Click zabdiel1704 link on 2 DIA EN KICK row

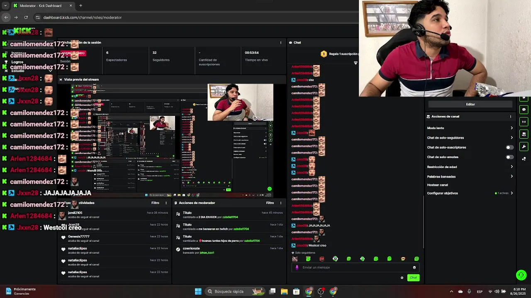[x=230, y=217]
